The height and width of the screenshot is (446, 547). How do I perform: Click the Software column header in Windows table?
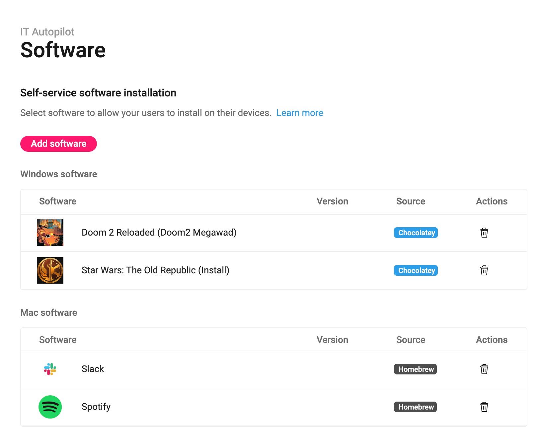58,201
